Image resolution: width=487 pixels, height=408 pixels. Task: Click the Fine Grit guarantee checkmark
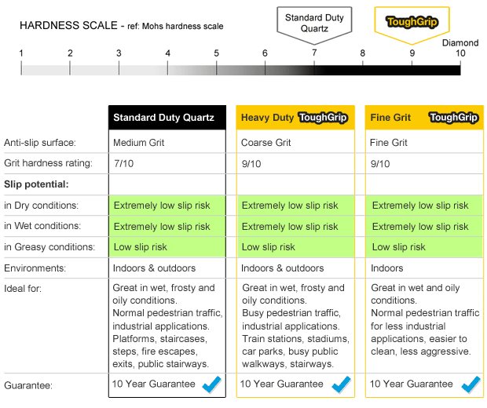470,384
